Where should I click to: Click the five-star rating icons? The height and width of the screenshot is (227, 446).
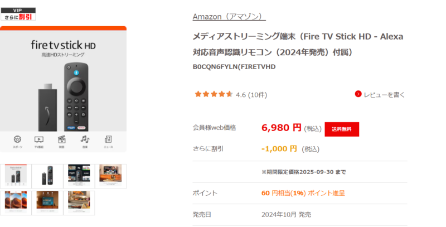(x=214, y=94)
